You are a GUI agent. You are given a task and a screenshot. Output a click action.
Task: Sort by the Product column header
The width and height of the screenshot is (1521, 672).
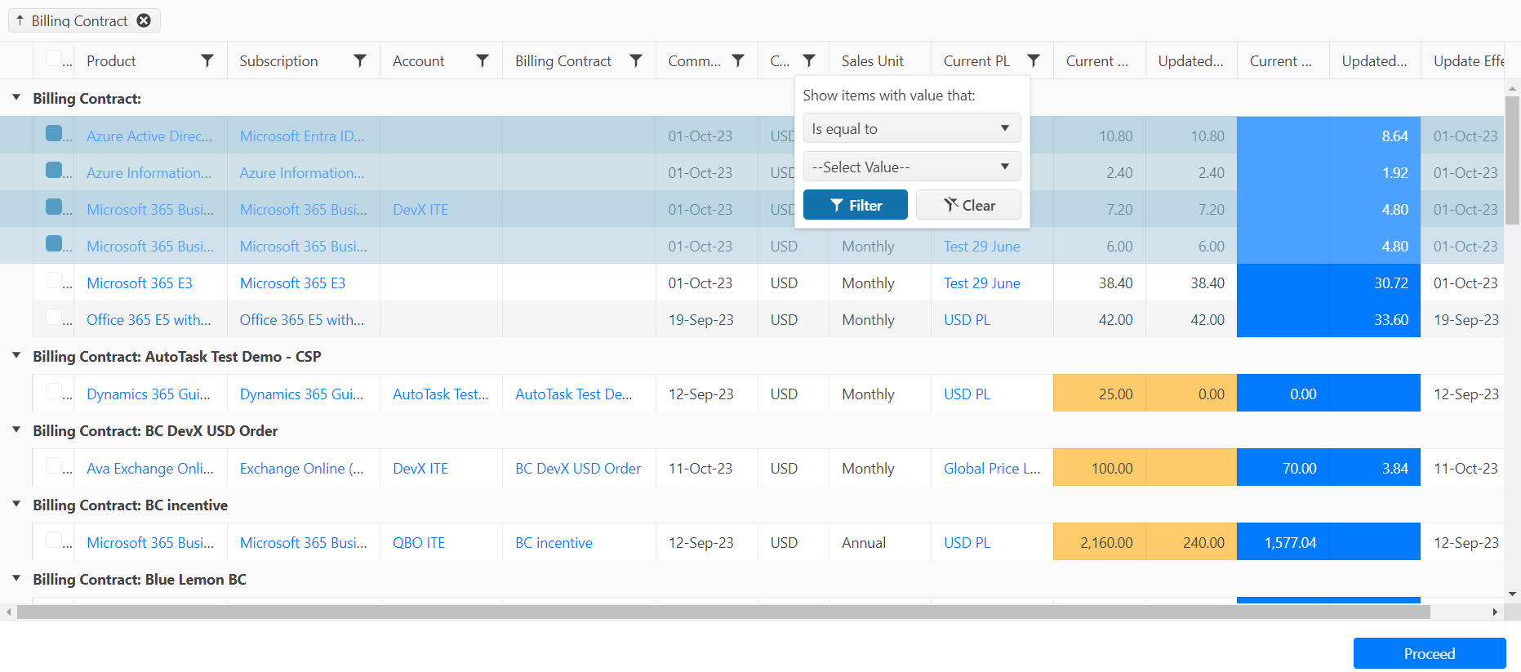(111, 61)
